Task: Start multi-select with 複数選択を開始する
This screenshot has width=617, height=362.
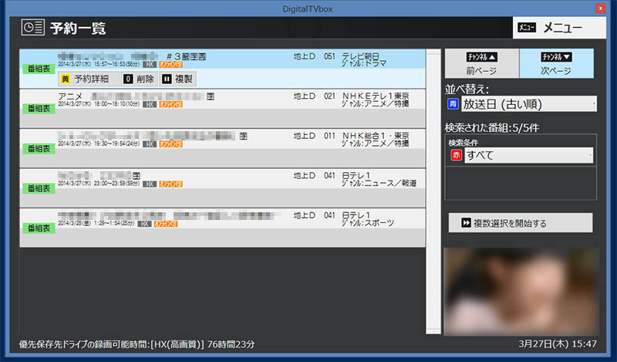Action: [521, 223]
